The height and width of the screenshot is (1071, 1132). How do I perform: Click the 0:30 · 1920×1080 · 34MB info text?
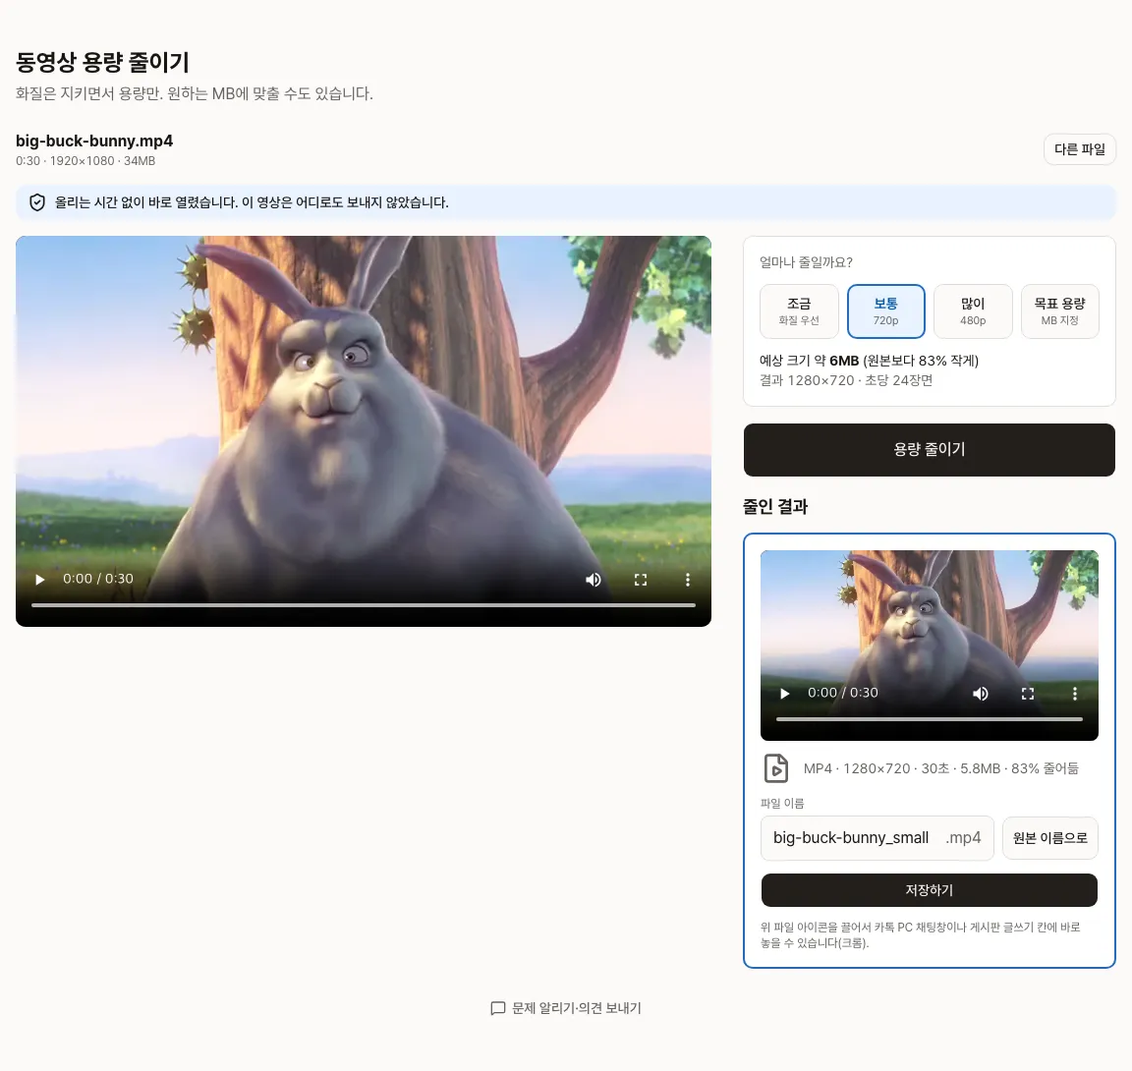pos(85,161)
